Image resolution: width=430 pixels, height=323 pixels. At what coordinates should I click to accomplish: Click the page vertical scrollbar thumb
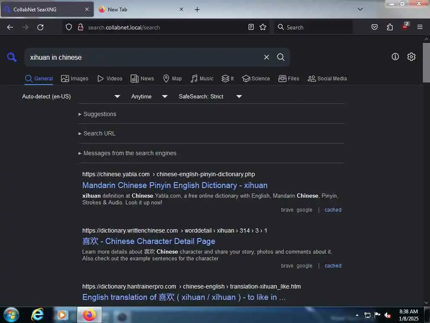pos(426,63)
